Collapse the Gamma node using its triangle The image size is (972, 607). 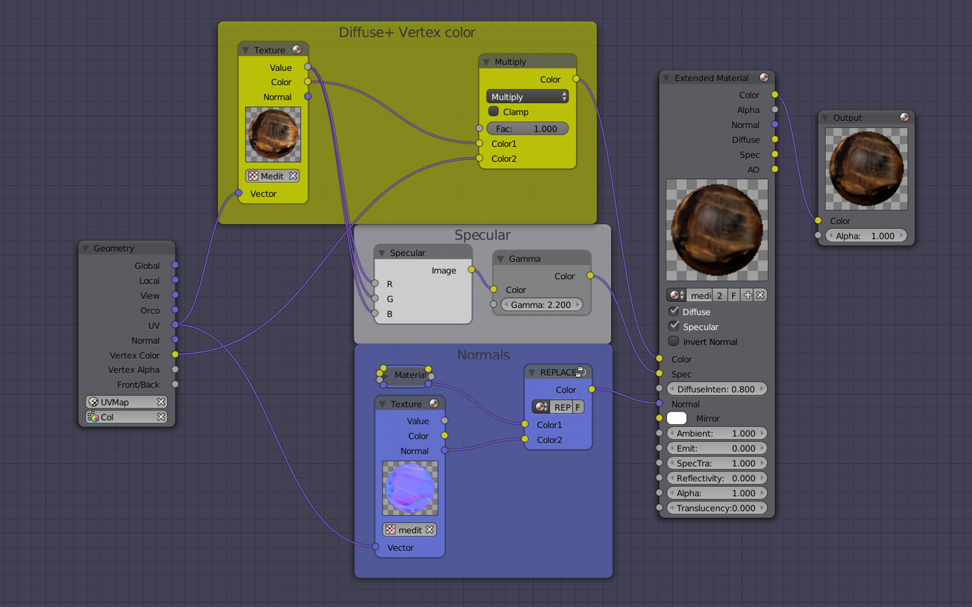tap(501, 259)
